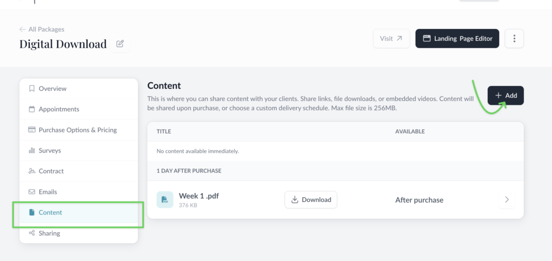Click the Week 1 .pdf file icon
This screenshot has width=552, height=261.
(165, 200)
